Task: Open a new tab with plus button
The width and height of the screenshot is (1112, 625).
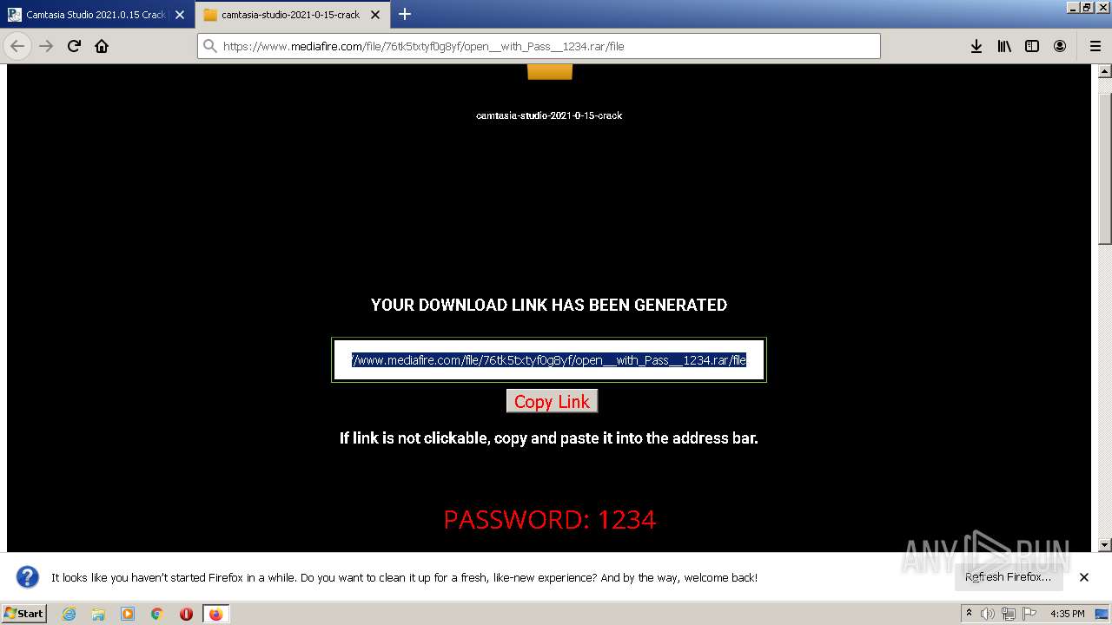Action: click(404, 14)
